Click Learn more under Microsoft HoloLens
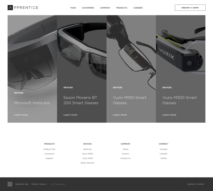213x191 pixels. tap(21, 115)
